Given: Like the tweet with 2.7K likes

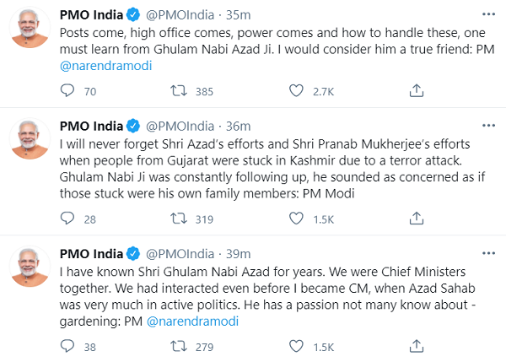Looking at the screenshot, I should (296, 90).
